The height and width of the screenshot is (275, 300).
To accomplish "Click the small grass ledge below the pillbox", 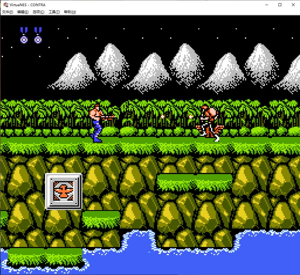I will [101, 219].
